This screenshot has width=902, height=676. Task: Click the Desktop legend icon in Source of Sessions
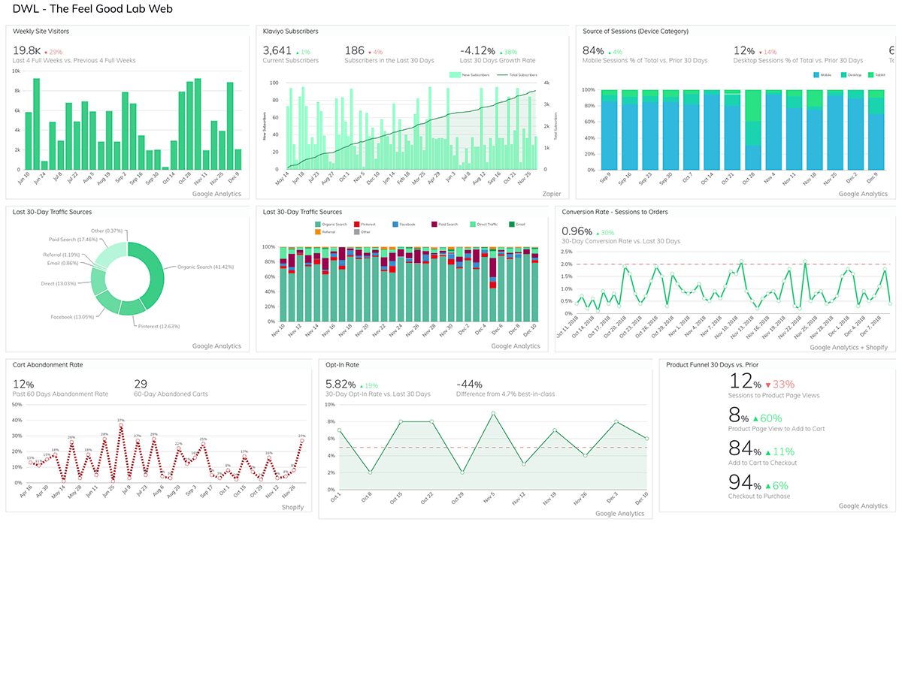pyautogui.click(x=843, y=75)
